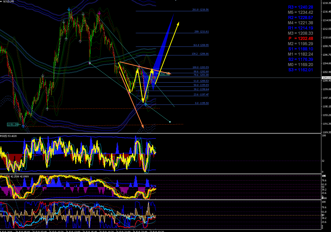
Task: Click the 1199.00 price axis value
Action: [326, 89]
